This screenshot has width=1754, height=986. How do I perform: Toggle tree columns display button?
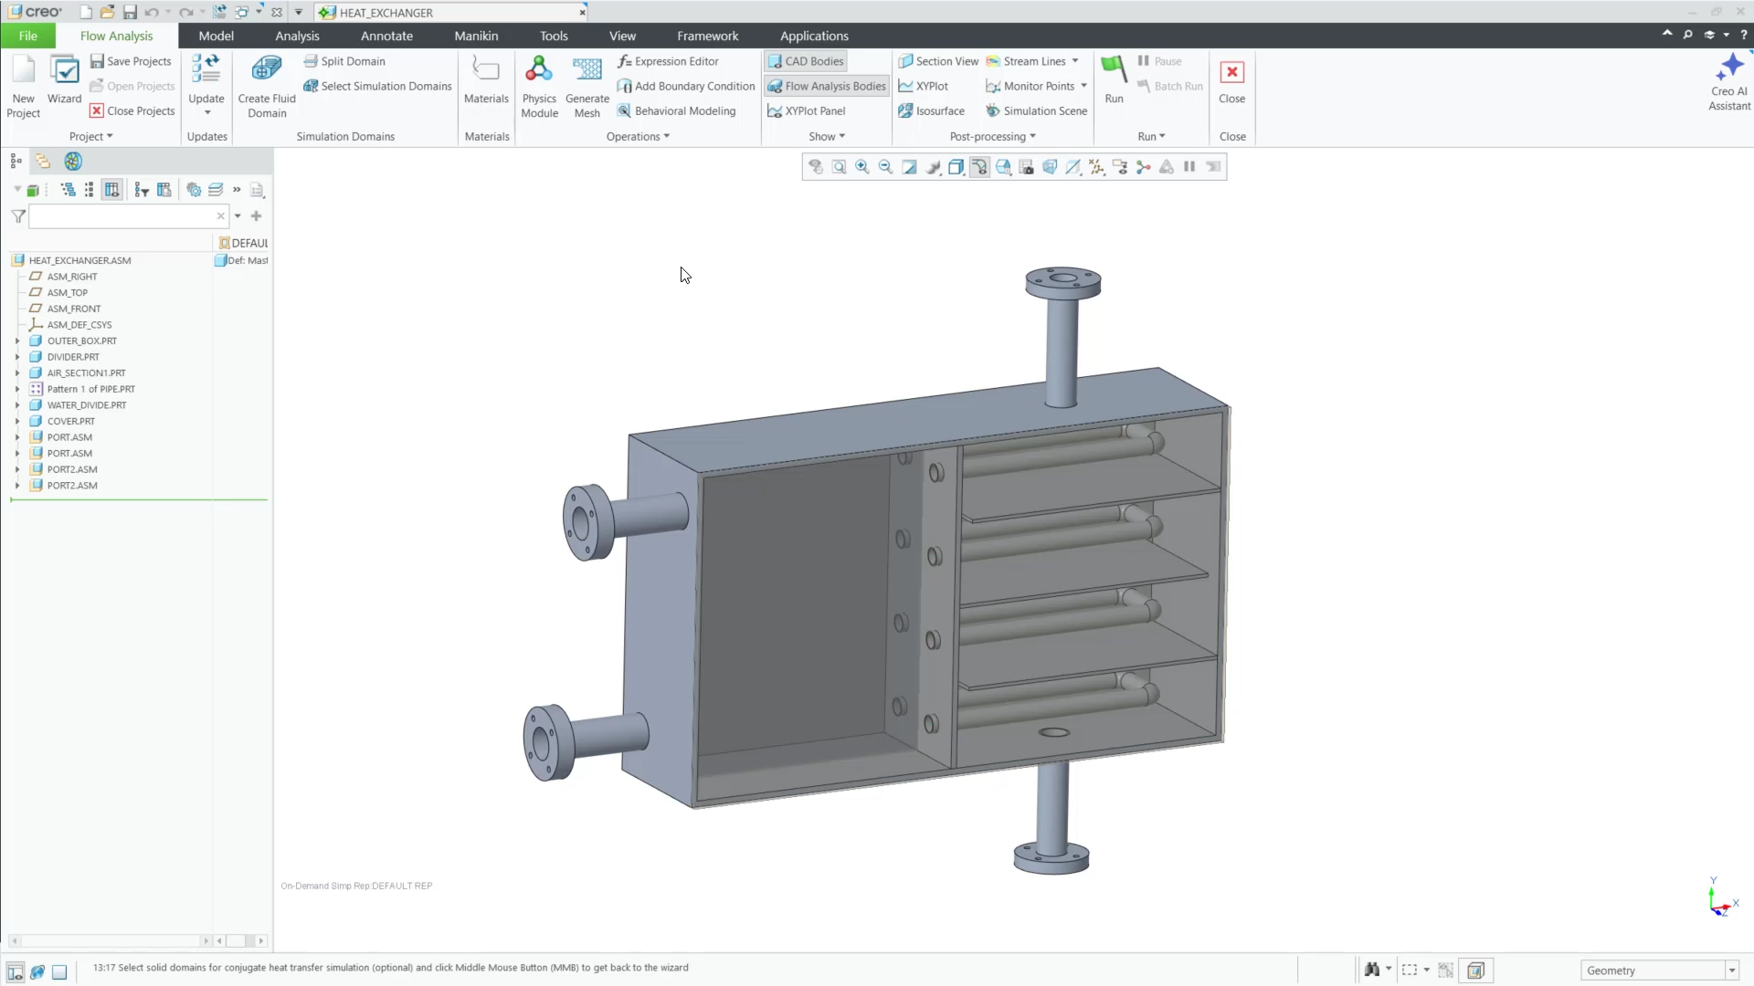[111, 190]
